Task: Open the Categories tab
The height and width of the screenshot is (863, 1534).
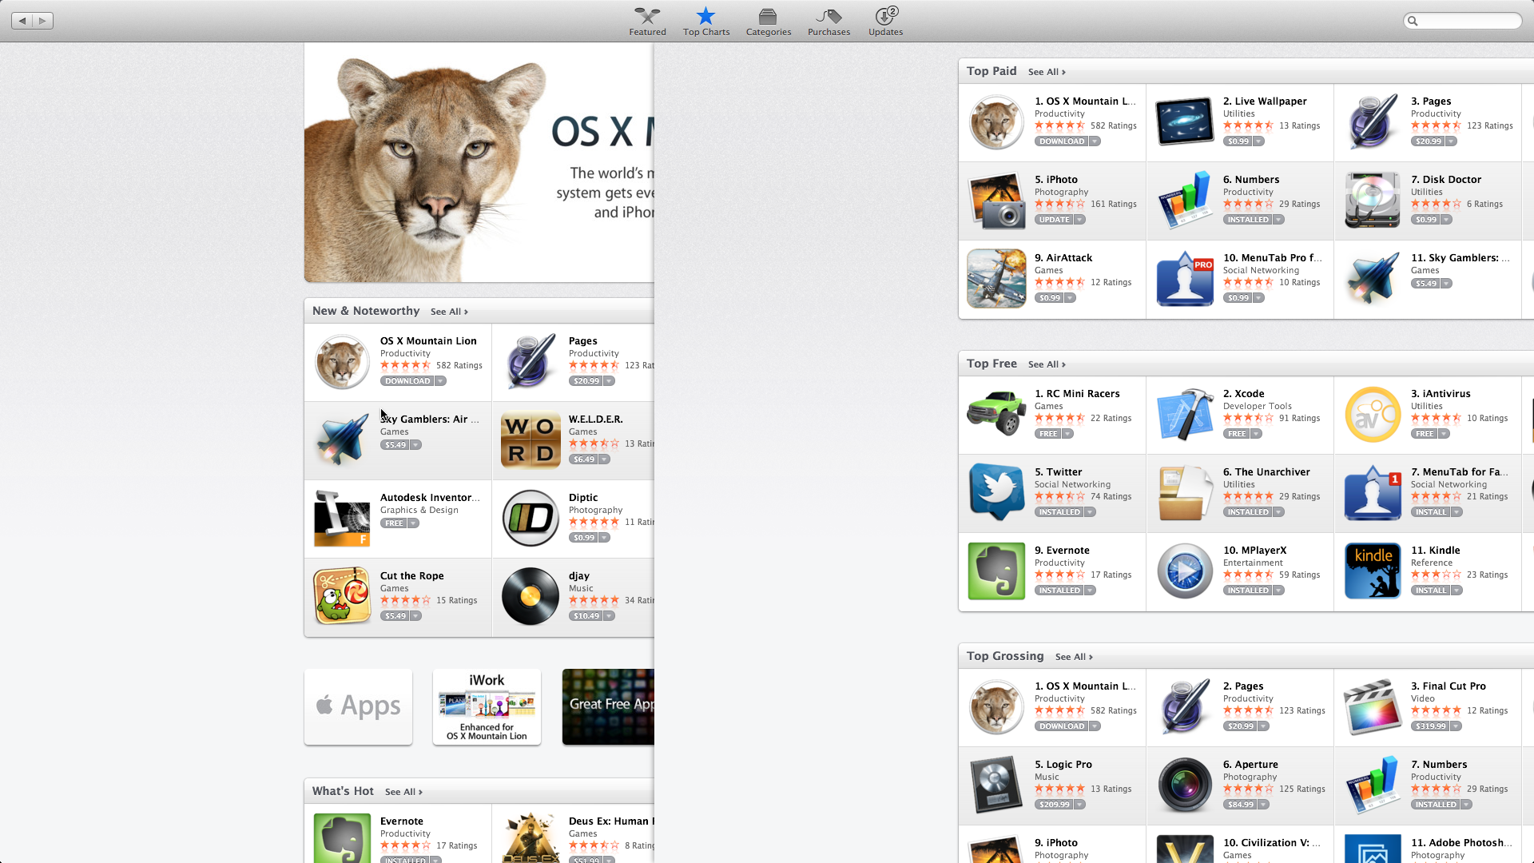Action: [x=769, y=22]
